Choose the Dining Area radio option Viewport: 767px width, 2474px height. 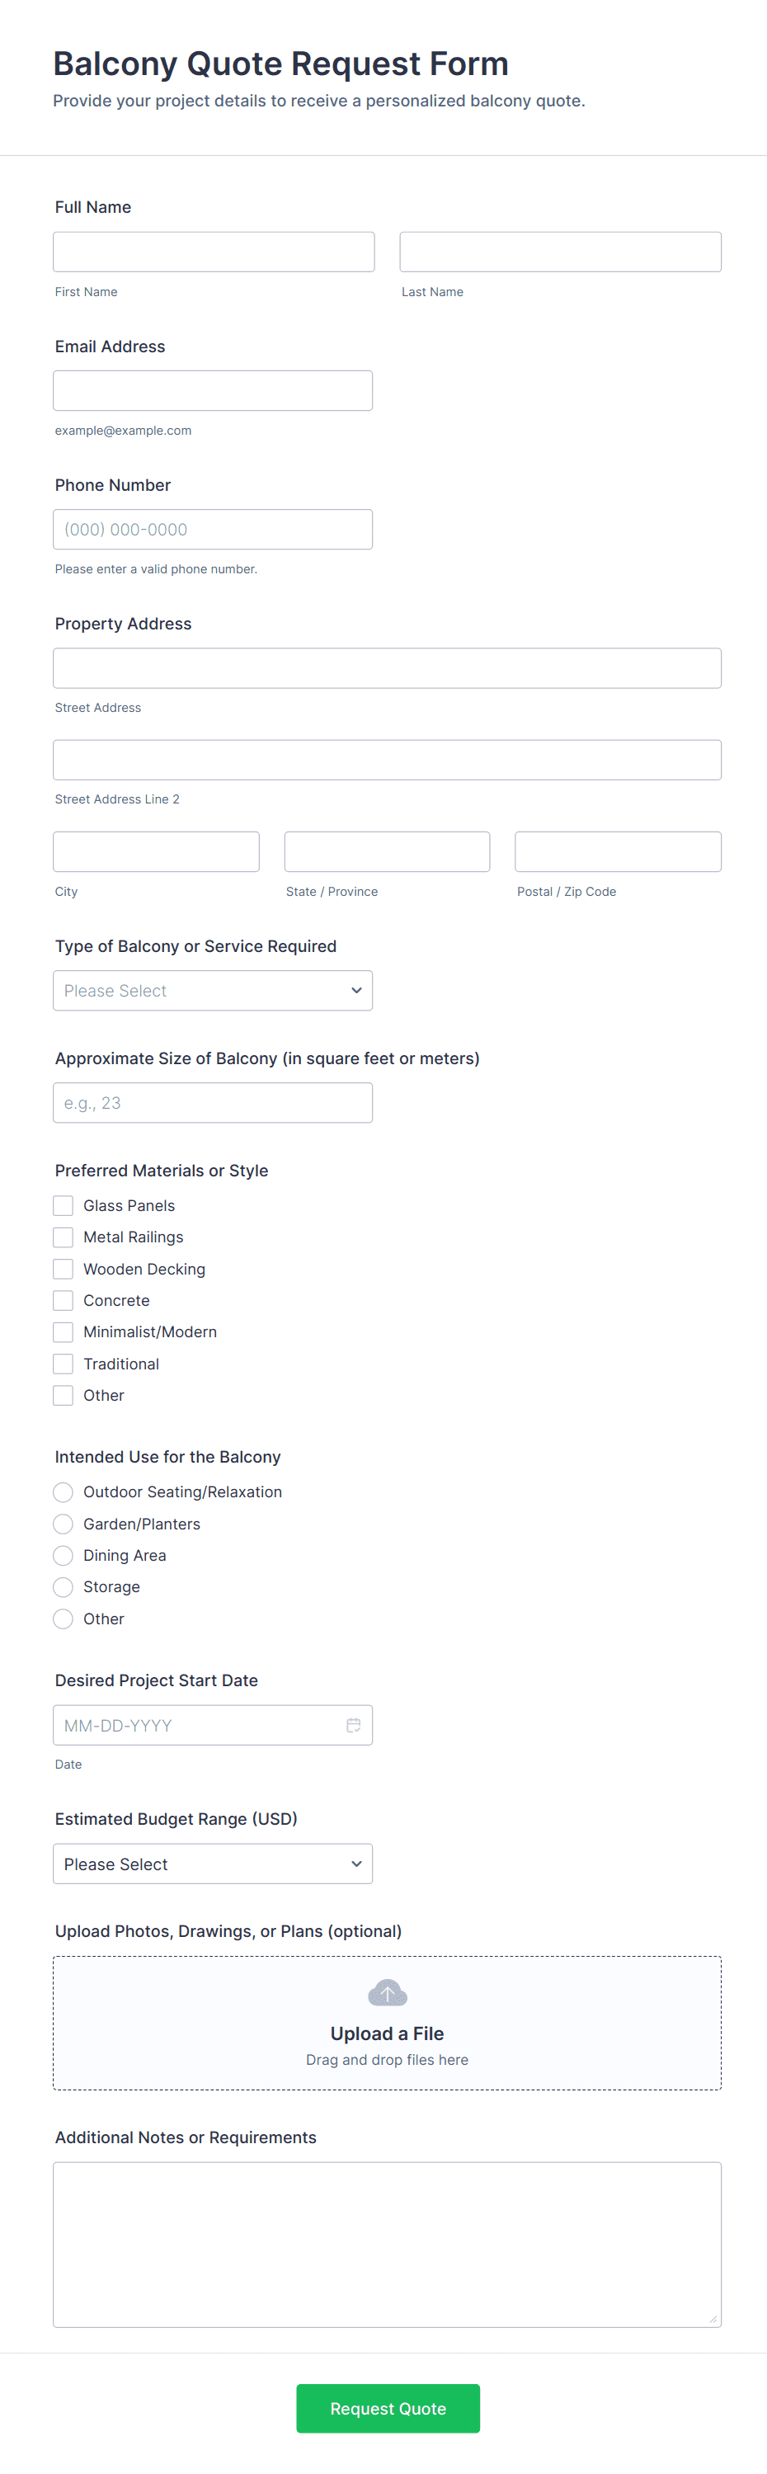(x=64, y=1555)
